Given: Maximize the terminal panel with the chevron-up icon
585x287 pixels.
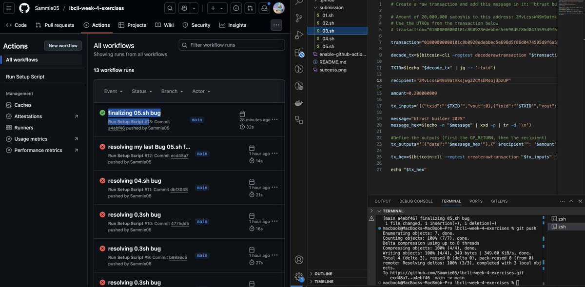Looking at the screenshot, I should pos(571,201).
